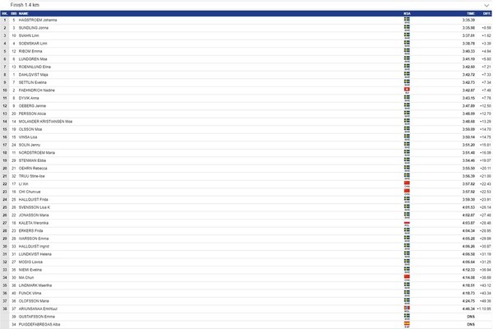Click the DIFF column header
This screenshot has height=329, width=493.
486,13
